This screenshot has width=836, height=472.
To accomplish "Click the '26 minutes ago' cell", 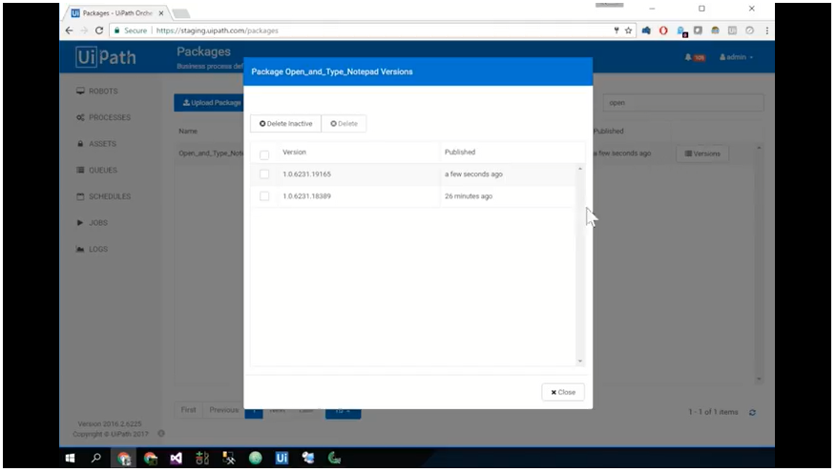I will pyautogui.click(x=469, y=196).
